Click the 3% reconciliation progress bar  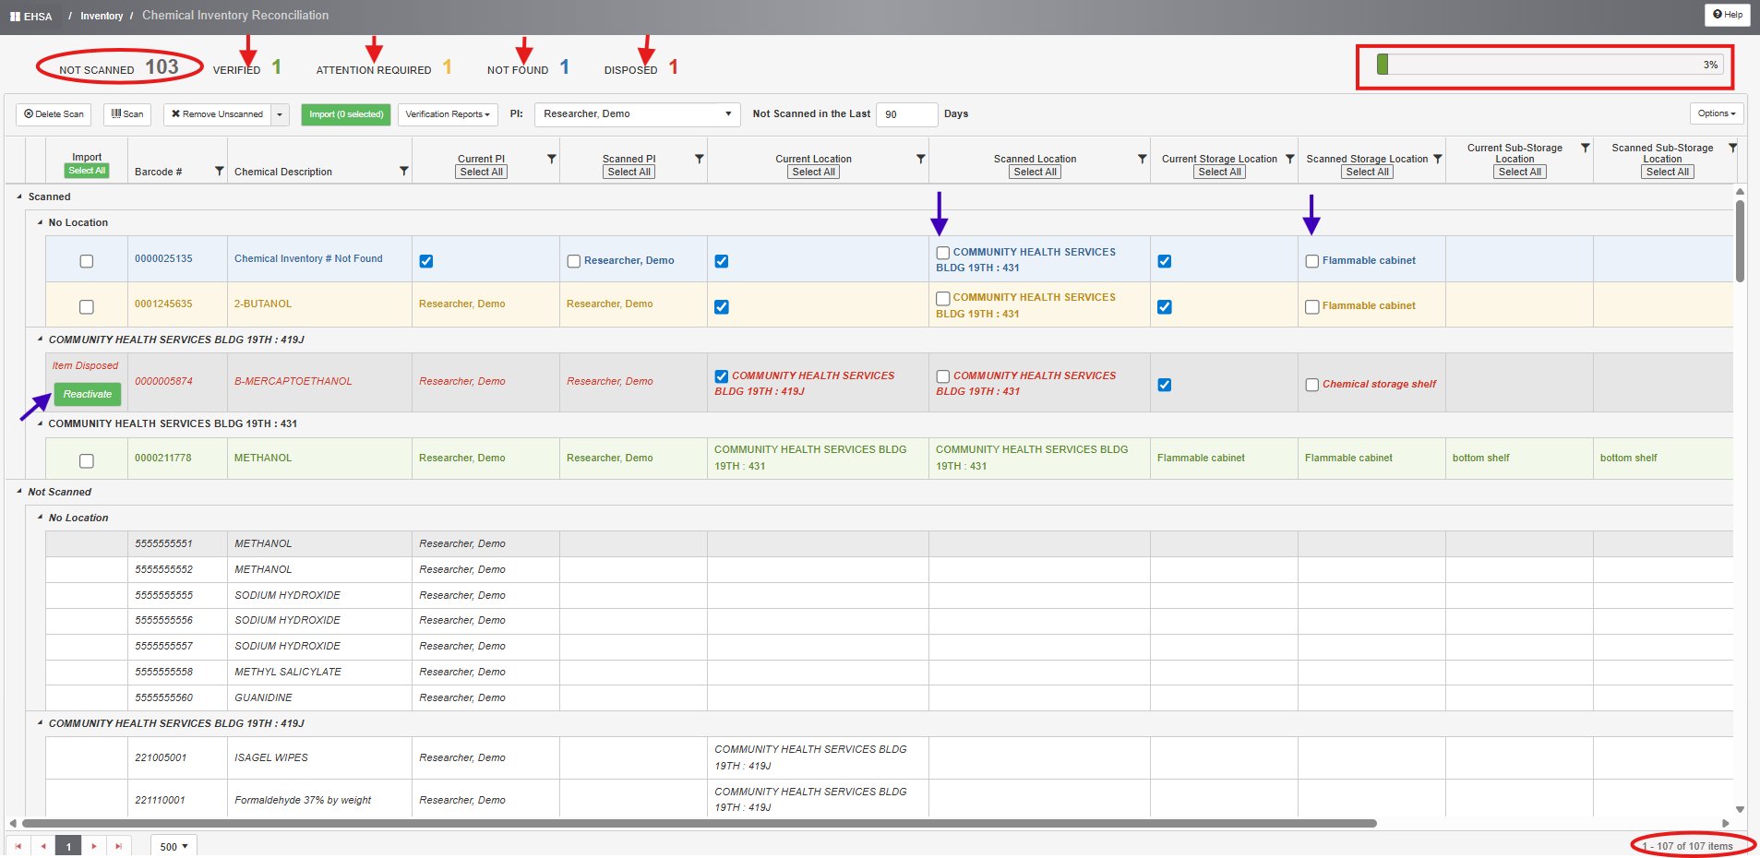click(x=1549, y=65)
